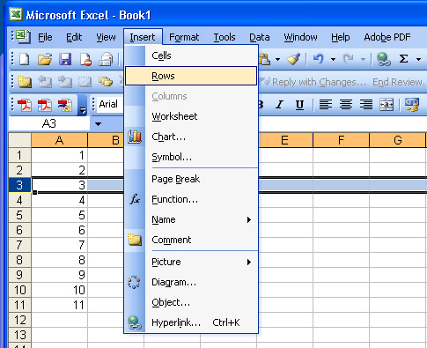Click the Convert to PDF and Send for Review icon
Screen dimensions: 427x348
65,105
